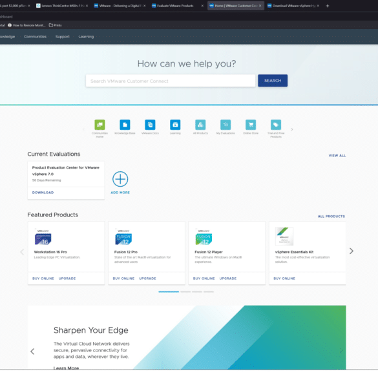Open the VMware Docs icon
378x378 pixels.
[150, 125]
